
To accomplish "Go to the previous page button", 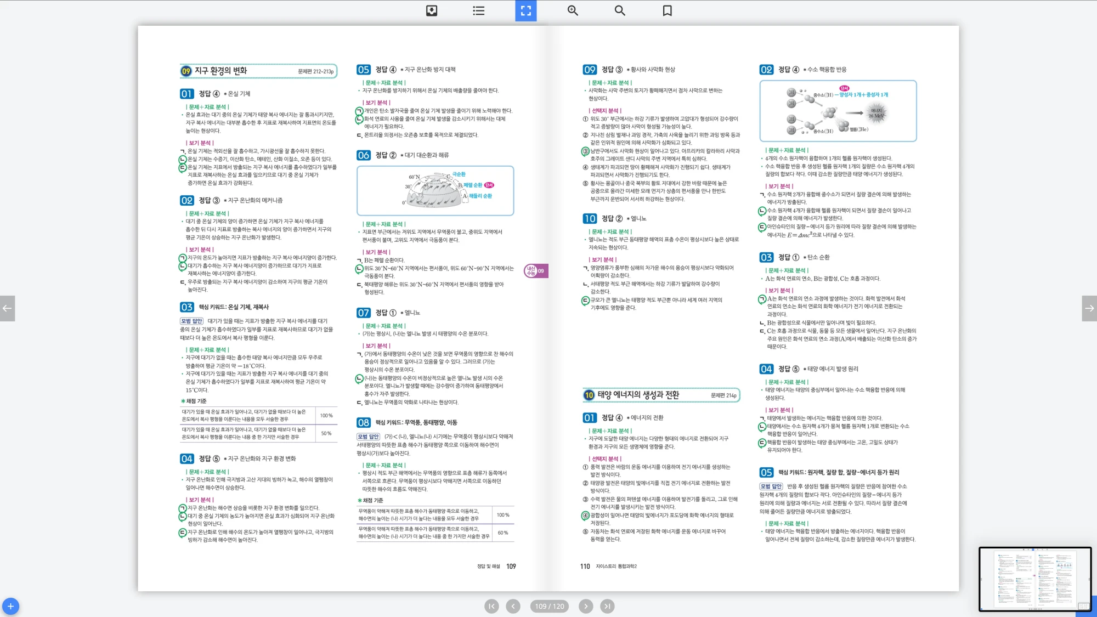I will (513, 606).
